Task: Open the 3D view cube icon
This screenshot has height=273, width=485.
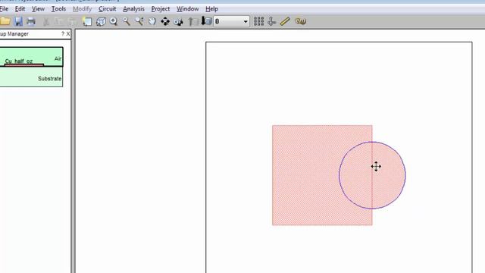Action: (x=101, y=21)
